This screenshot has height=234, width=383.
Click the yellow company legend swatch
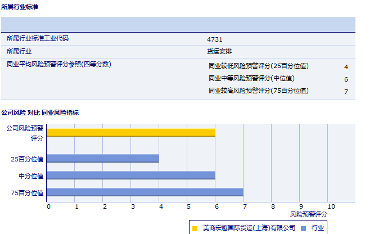(x=195, y=228)
